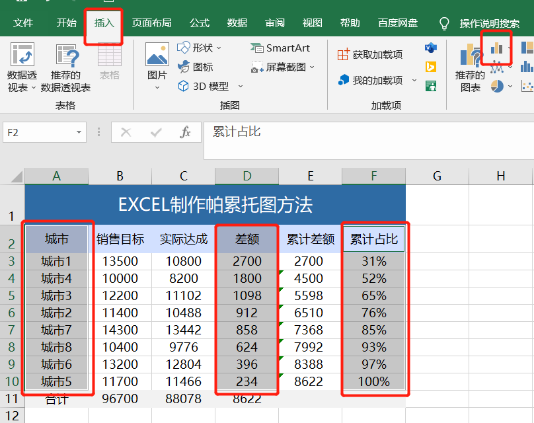The height and width of the screenshot is (423, 534).
Task: Expand the Pie Chart dropdown arrow
Action: tap(510, 86)
